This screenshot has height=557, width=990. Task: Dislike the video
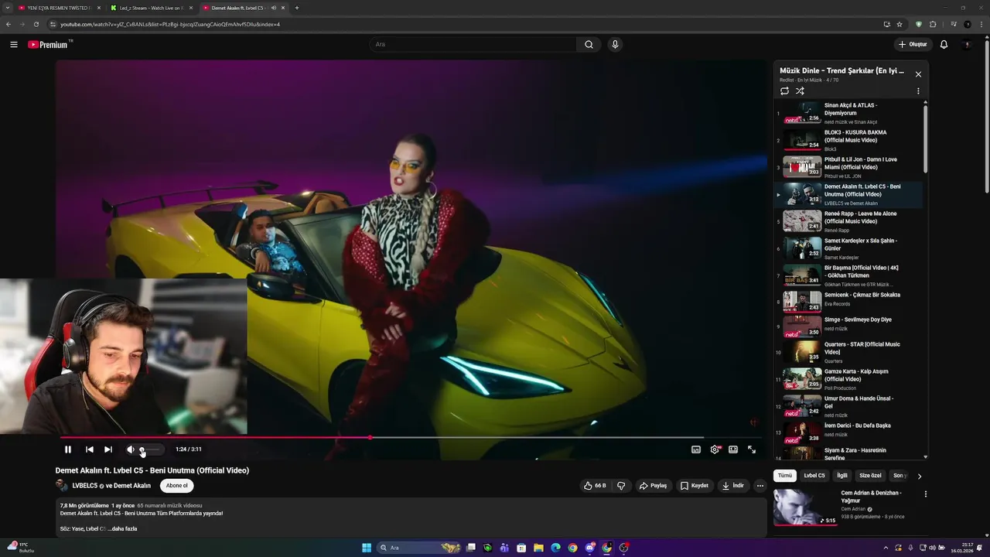(621, 486)
